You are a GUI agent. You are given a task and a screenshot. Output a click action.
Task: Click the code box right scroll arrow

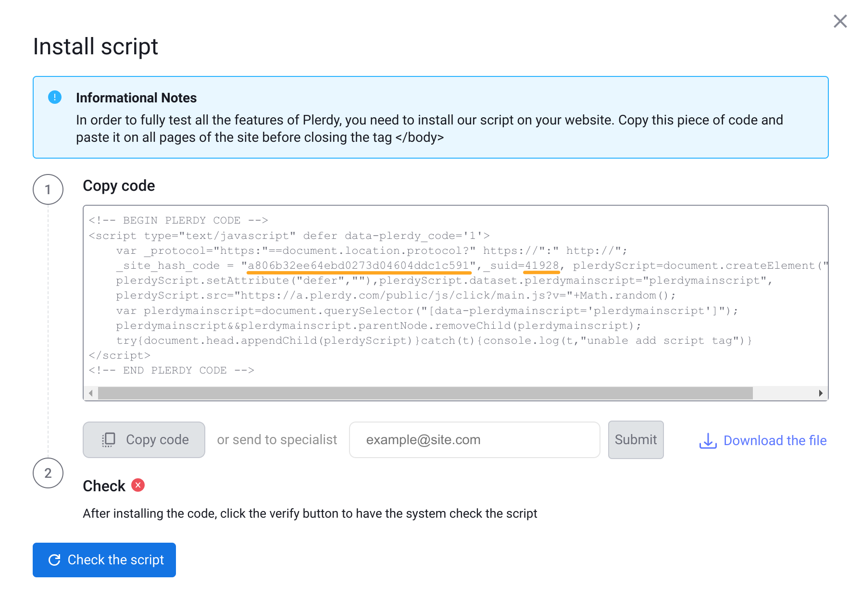point(820,393)
